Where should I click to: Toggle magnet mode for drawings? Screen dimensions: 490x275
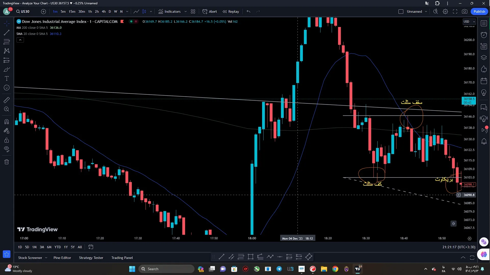tap(7, 122)
